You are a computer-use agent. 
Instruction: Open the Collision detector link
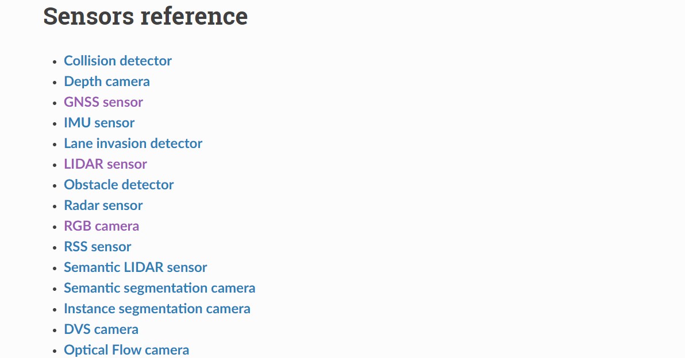[118, 61]
